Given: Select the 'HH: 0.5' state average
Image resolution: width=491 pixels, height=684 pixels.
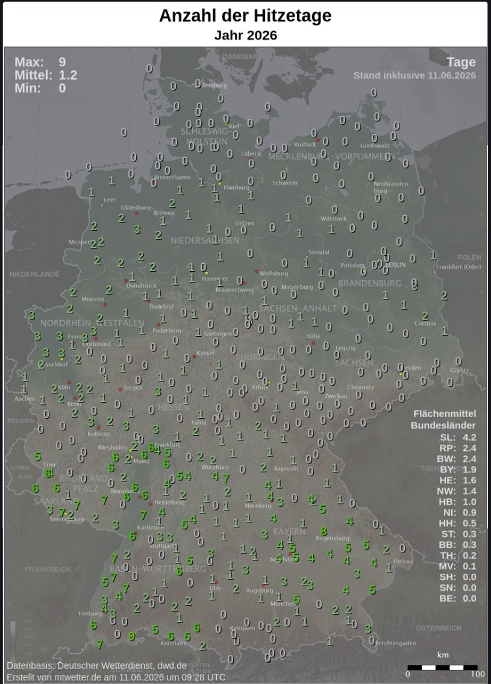Looking at the screenshot, I should [x=457, y=523].
